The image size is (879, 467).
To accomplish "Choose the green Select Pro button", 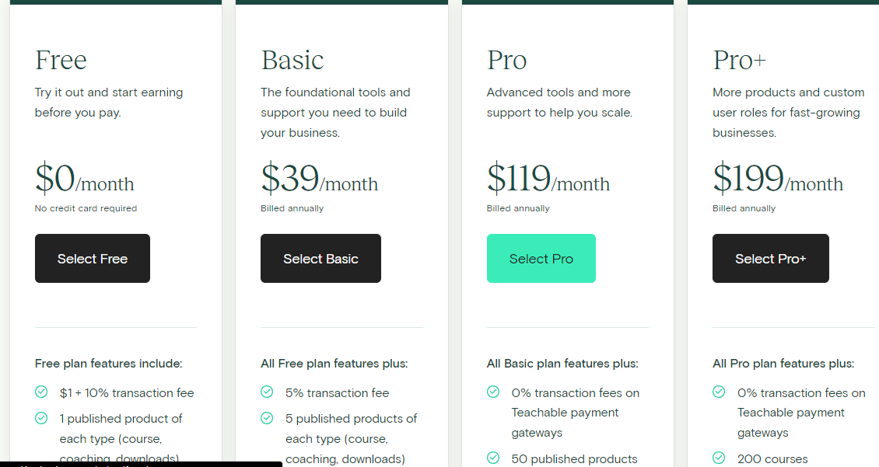I will (x=541, y=259).
